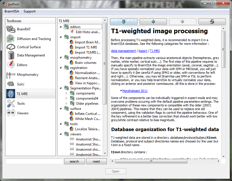Image resolution: width=232 pixels, height=181 pixels.
Task: Click the White Mesh Cu... process icon
Action: pyautogui.click(x=71, y=119)
